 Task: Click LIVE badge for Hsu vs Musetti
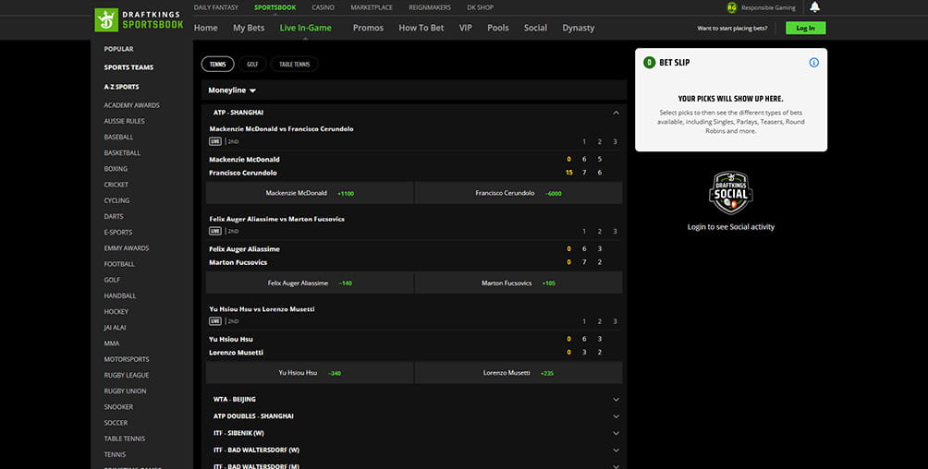pos(214,321)
